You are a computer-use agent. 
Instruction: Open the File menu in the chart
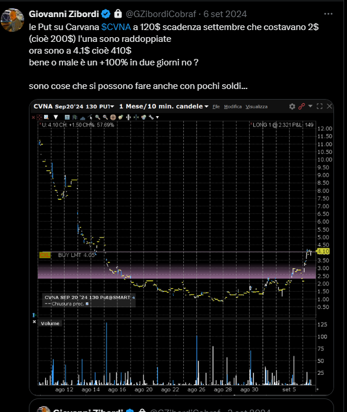[x=216, y=107]
